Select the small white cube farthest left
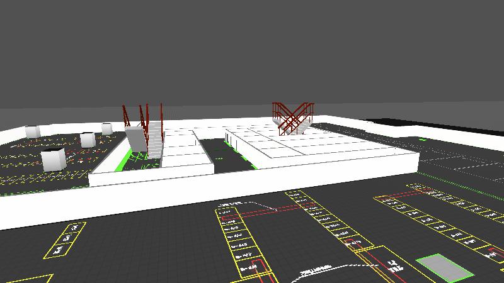This screenshot has height=283, width=504. pyautogui.click(x=32, y=131)
